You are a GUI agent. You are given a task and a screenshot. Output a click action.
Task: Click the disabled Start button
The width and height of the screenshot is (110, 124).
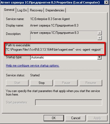tap(17, 83)
